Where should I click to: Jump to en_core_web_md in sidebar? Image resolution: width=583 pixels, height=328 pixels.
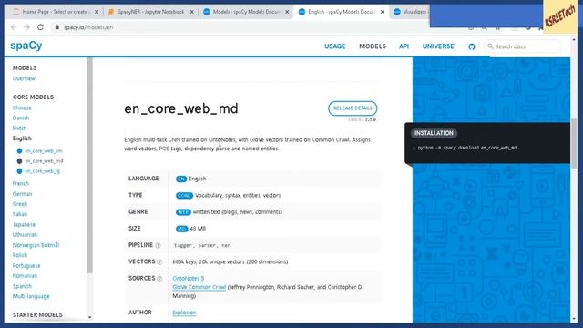44,161
